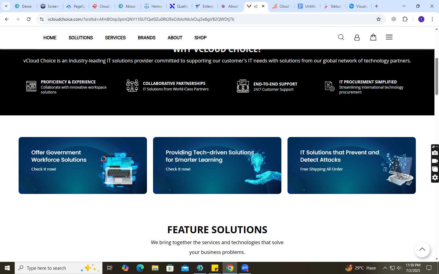
Task: Open the Providing Tech-driven Solutions banner
Action: pos(217,165)
